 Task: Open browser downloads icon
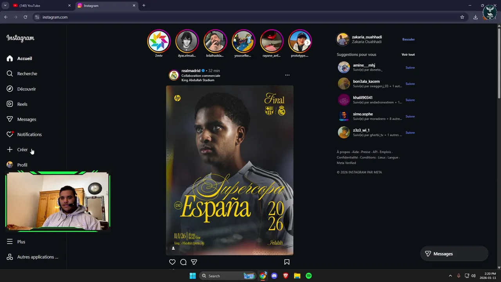pos(475,17)
